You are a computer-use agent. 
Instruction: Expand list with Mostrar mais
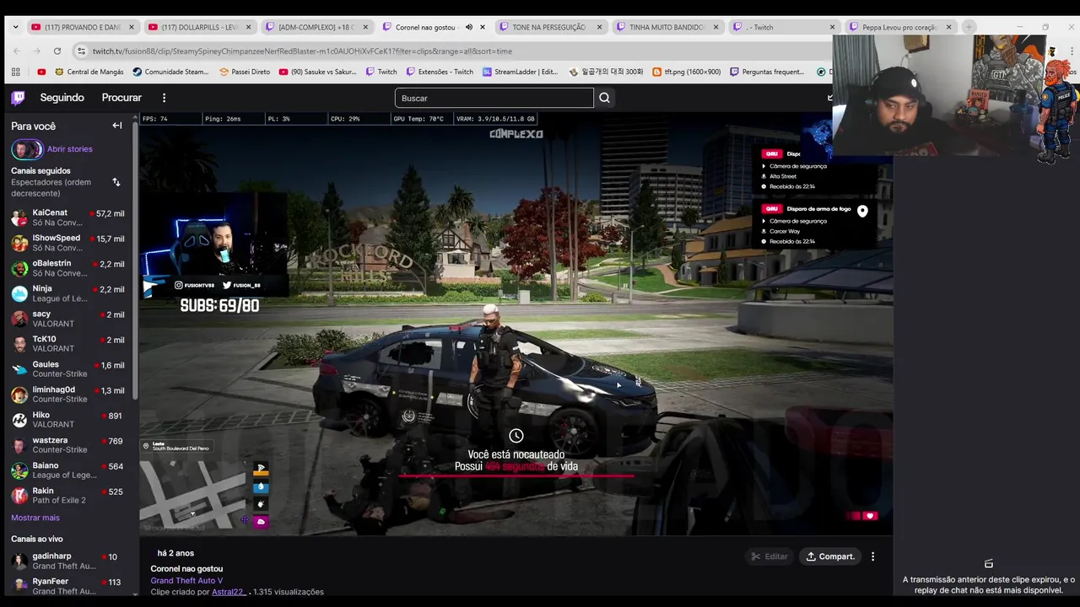point(35,518)
